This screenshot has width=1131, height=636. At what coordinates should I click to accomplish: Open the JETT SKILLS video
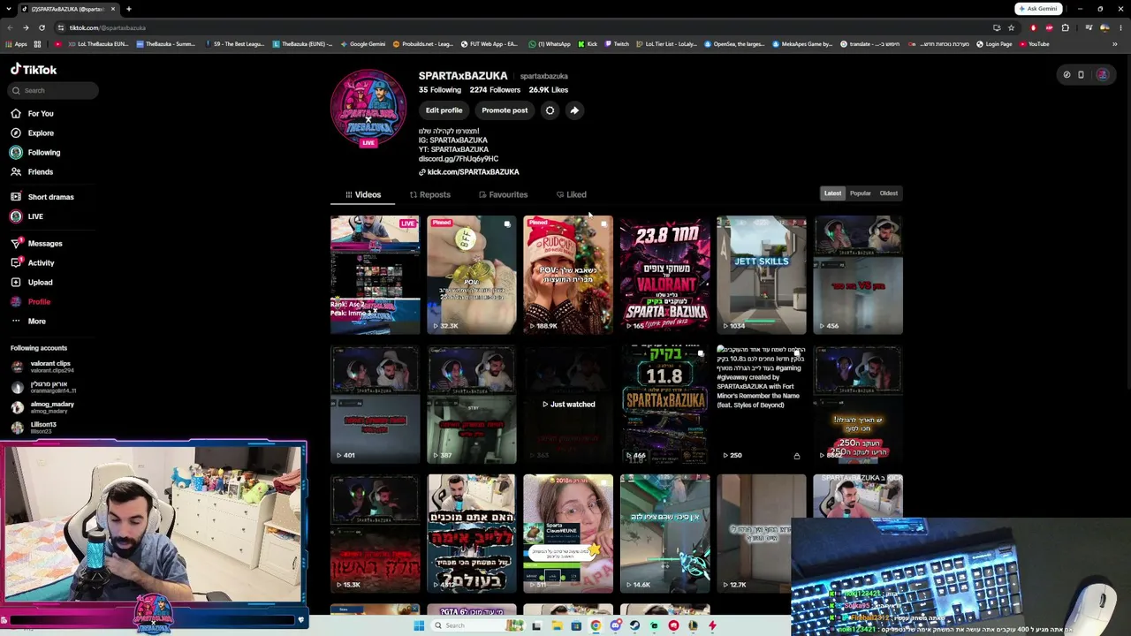point(761,276)
